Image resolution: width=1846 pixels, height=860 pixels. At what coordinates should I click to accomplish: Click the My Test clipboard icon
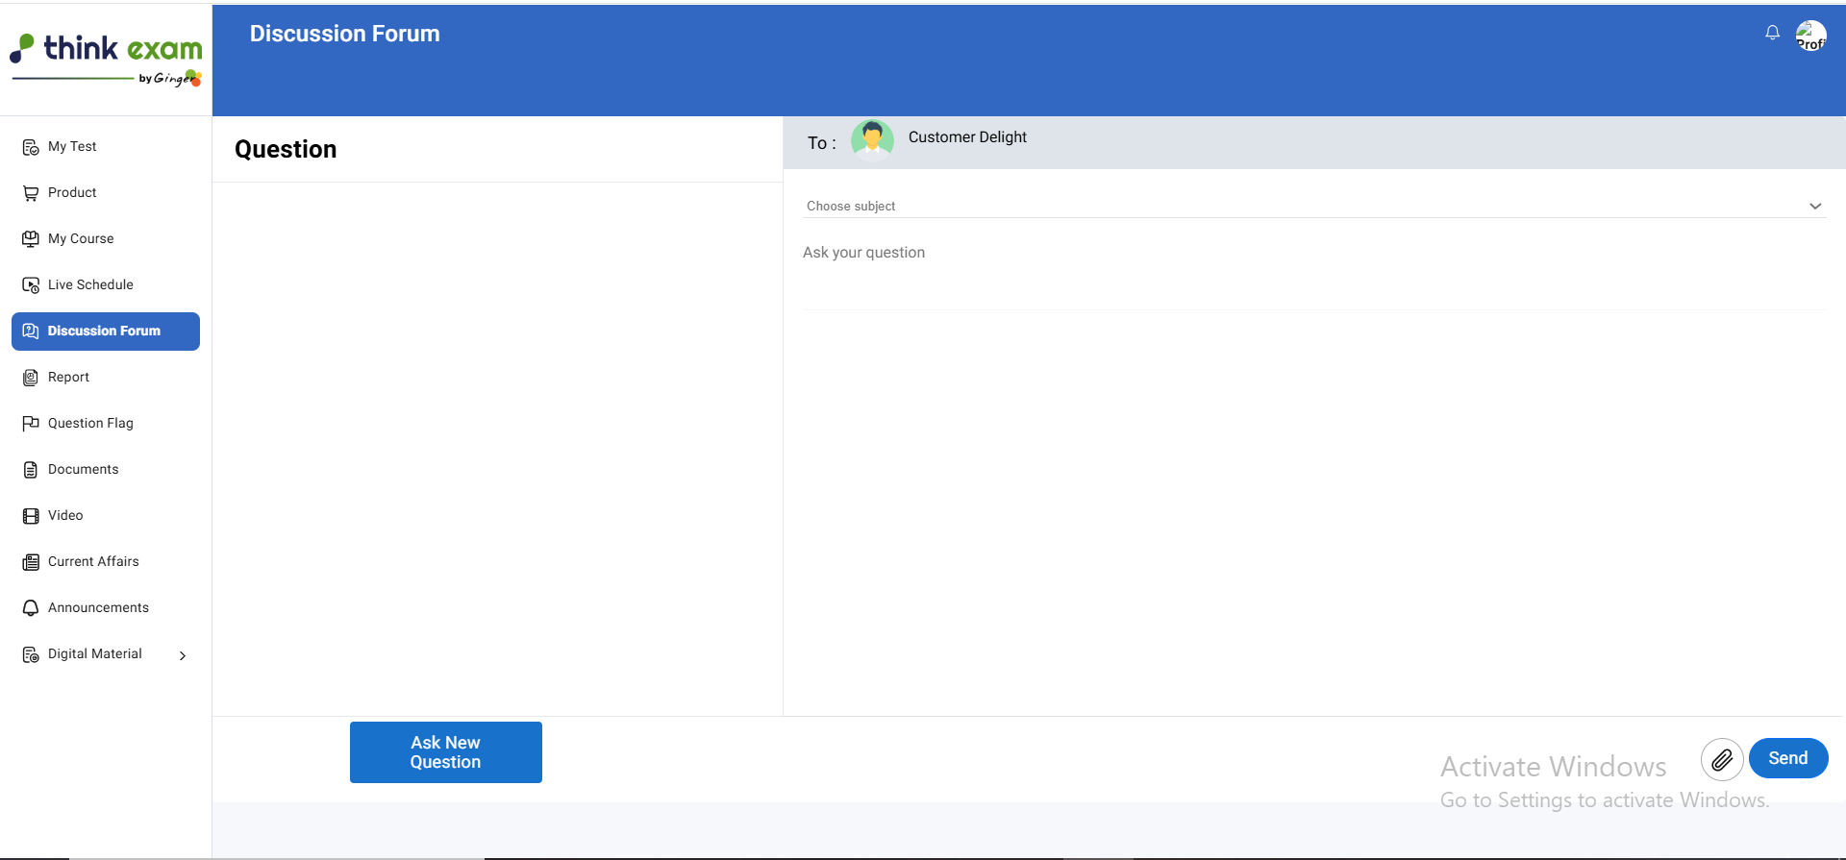(x=31, y=147)
